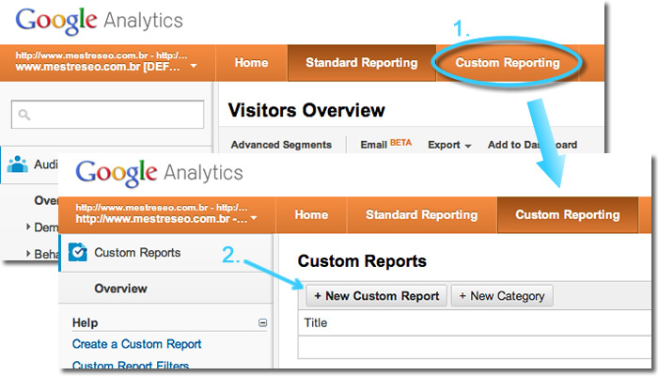The width and height of the screenshot is (658, 376).
Task: Open the Create a Custom Report help link
Action: pos(136,344)
